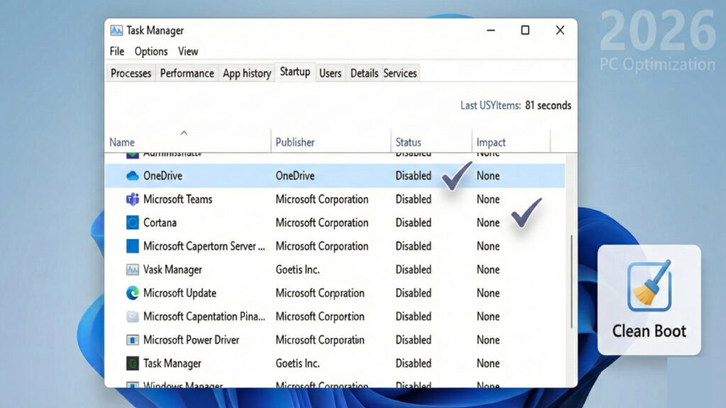This screenshot has height=408, width=726.
Task: Click the OneDrive cloud icon
Action: coord(132,176)
